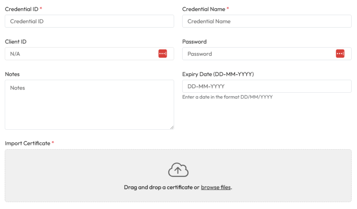The width and height of the screenshot is (357, 209).
Task: Select the Expiry Date DD-MM-YYYY input
Action: pos(267,86)
